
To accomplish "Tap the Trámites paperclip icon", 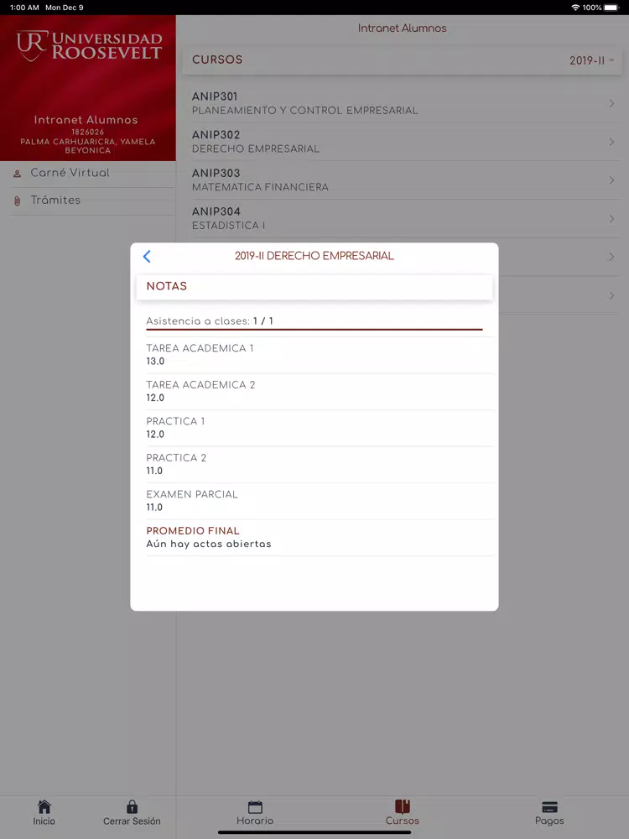I will (x=17, y=201).
